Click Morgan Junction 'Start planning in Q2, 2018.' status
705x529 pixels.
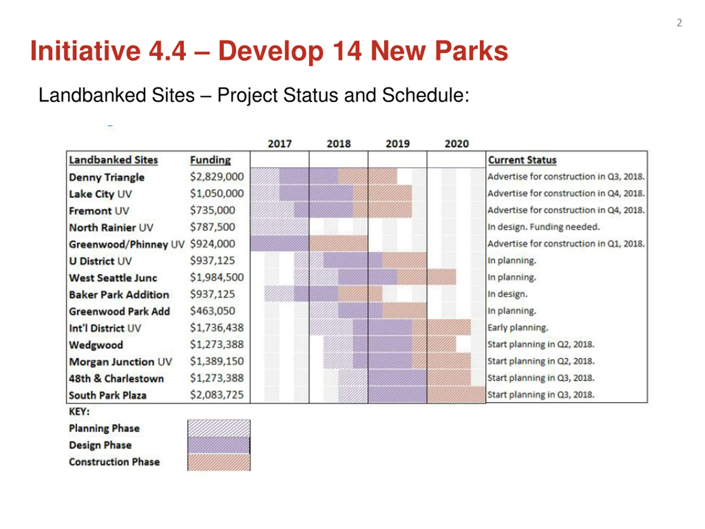click(x=541, y=361)
